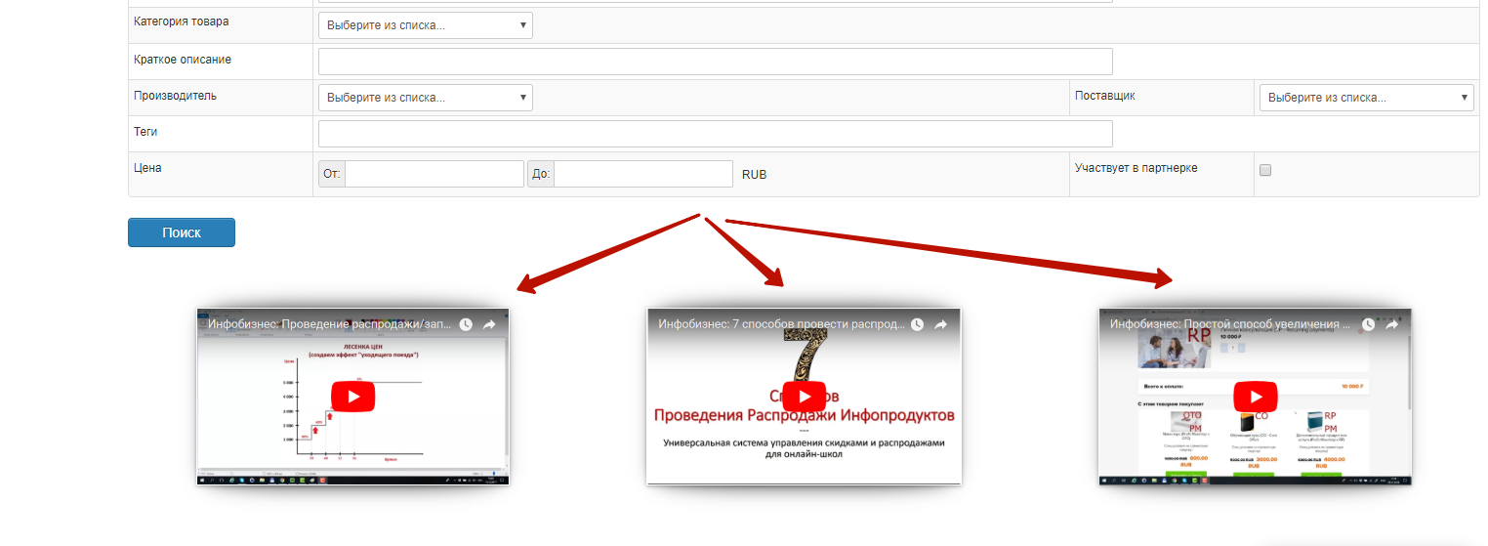Play the 'Простой способ увеличения' video

click(1255, 397)
